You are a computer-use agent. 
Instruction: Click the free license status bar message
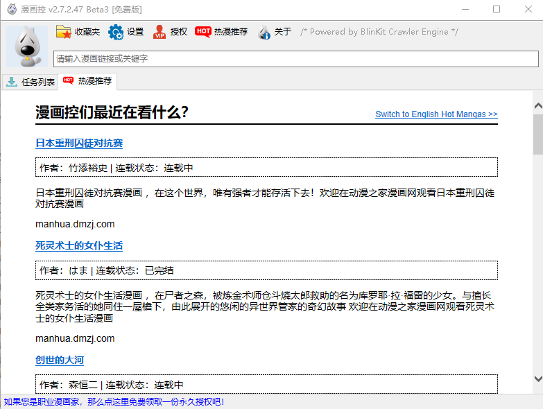click(114, 402)
